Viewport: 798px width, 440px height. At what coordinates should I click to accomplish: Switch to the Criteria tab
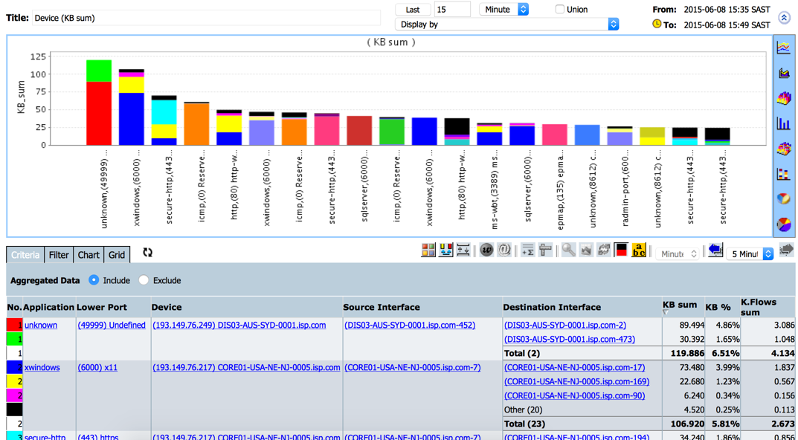pyautogui.click(x=25, y=255)
